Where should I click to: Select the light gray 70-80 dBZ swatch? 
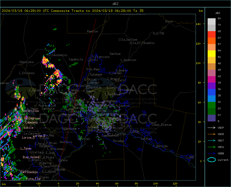tap(211, 22)
